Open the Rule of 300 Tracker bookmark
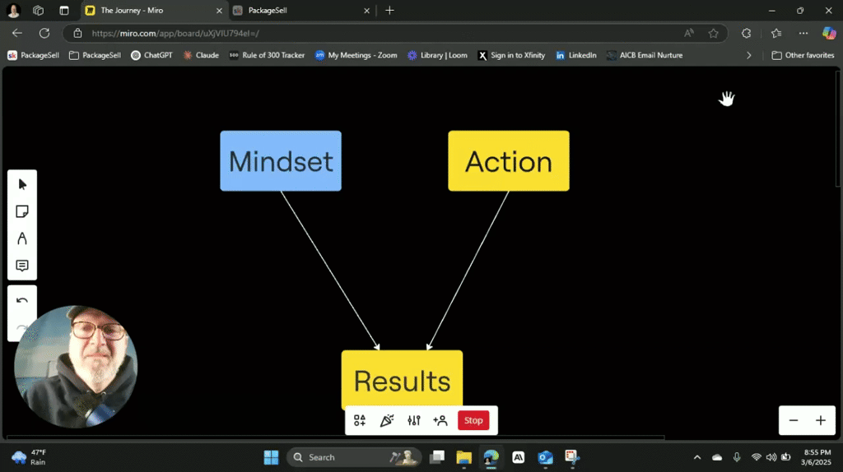 point(267,55)
